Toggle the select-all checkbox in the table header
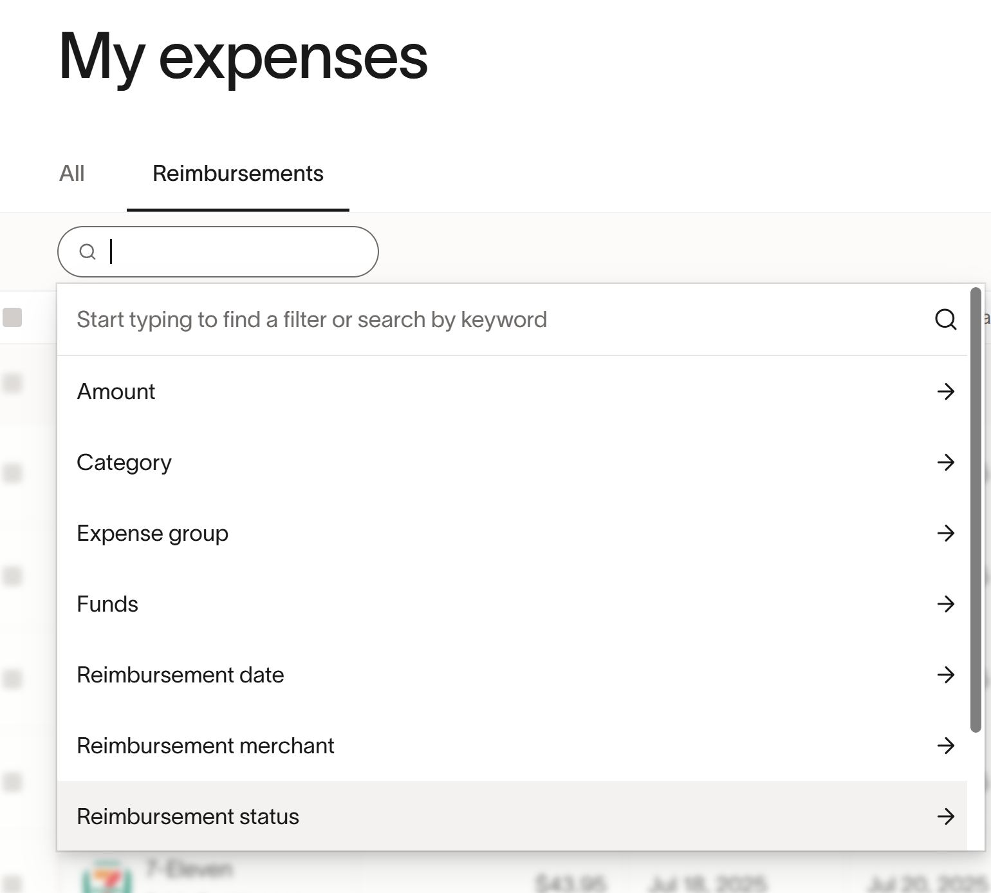This screenshot has width=991, height=893. pos(13,317)
